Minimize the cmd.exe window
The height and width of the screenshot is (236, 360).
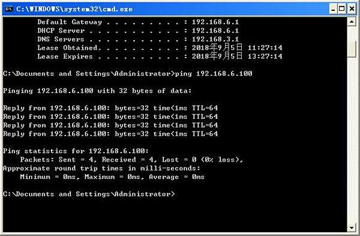(333, 9)
